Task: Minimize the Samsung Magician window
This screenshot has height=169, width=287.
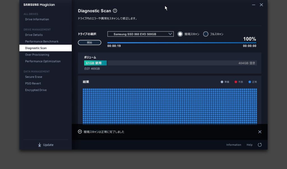Action: [253, 5]
